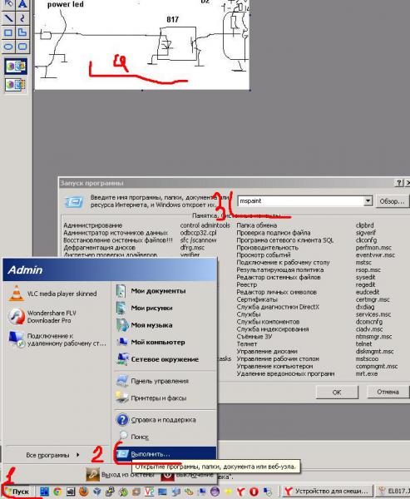410x499 pixels.
Task: Launch Firefox from the quick launch bar
Action: 84,492
